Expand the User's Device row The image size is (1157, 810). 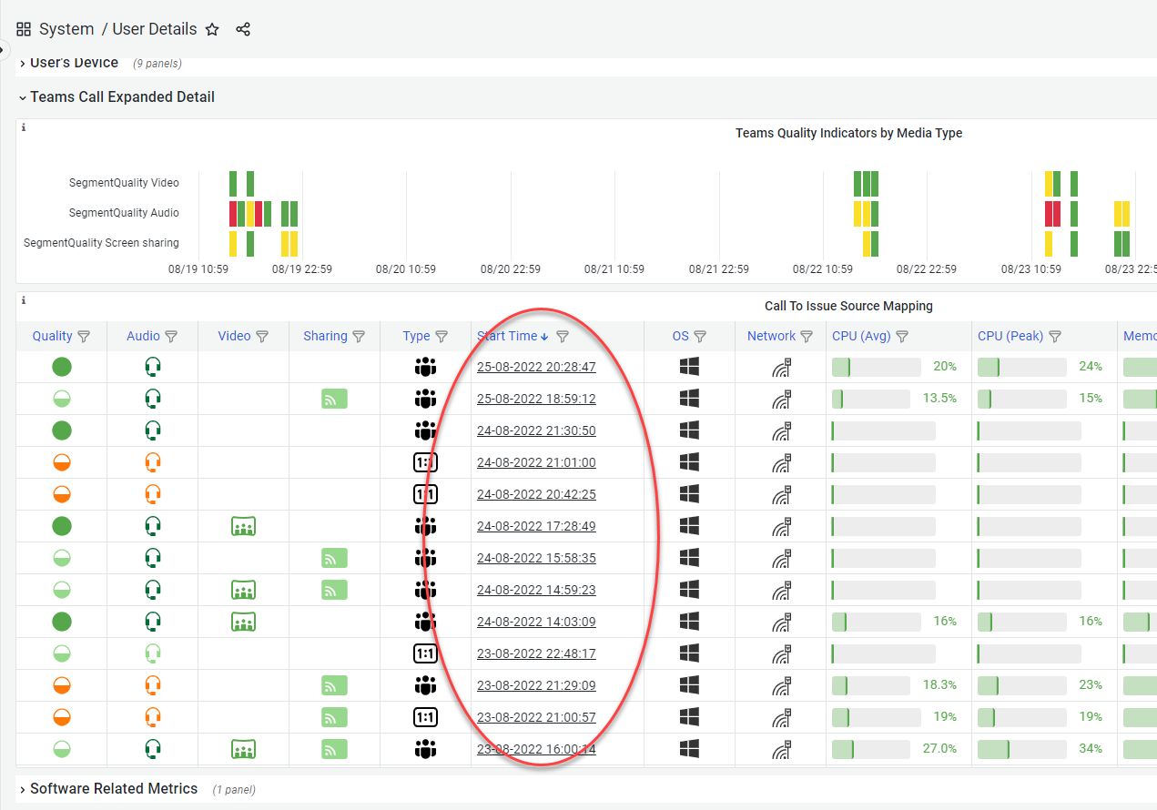click(x=74, y=63)
